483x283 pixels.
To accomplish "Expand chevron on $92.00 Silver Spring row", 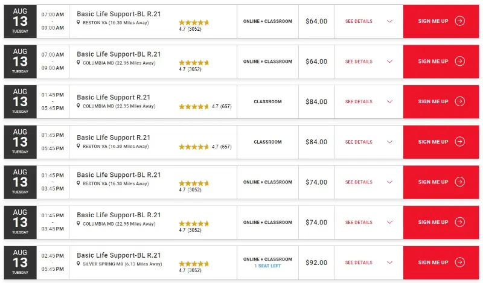I will coord(389,262).
